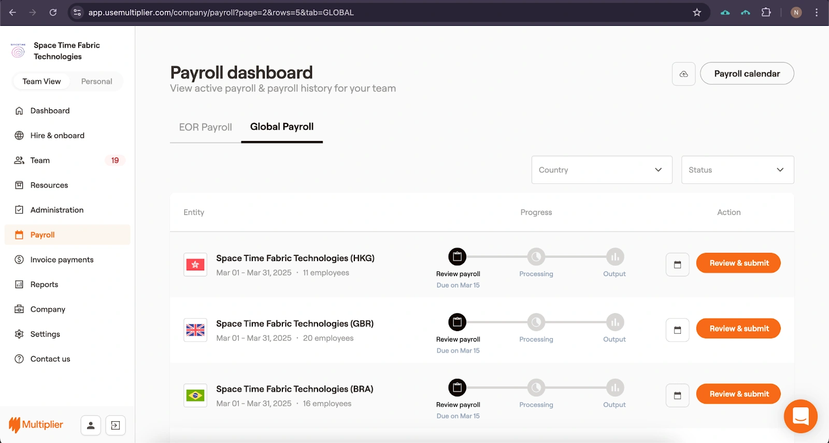Review & submit payroll for HKG entity

point(738,263)
